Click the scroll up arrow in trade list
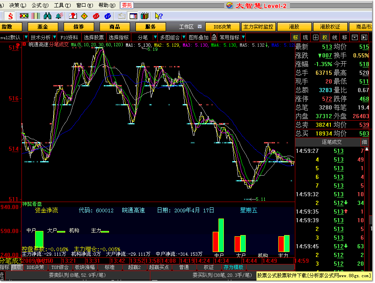 point(367,149)
